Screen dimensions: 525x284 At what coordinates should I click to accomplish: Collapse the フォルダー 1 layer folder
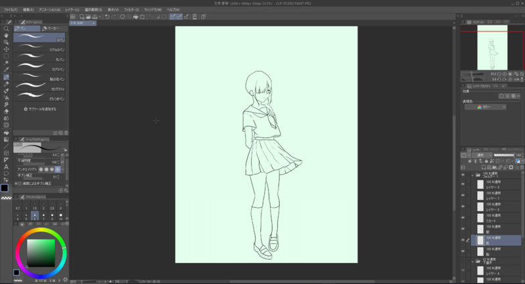click(472, 175)
